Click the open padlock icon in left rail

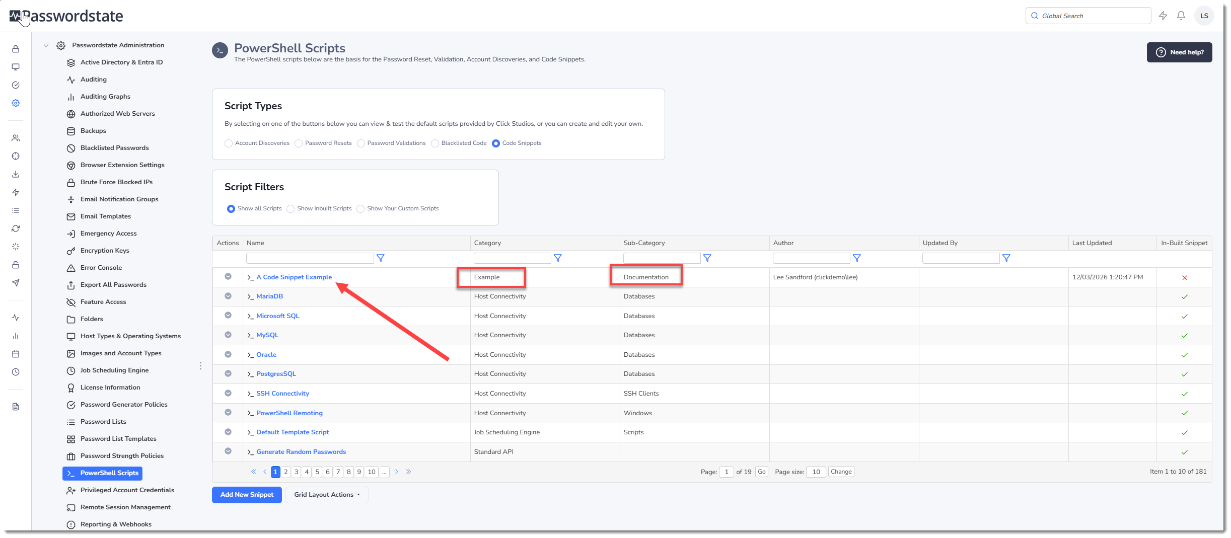pyautogui.click(x=16, y=265)
